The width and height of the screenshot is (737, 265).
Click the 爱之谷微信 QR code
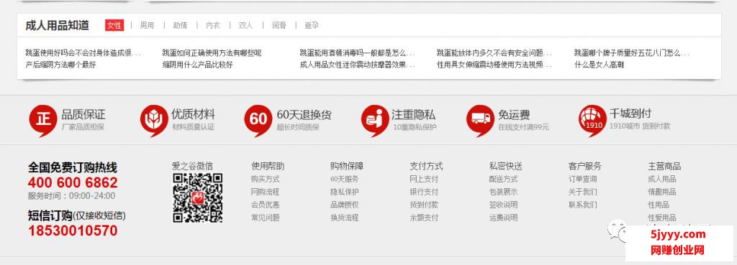click(197, 197)
